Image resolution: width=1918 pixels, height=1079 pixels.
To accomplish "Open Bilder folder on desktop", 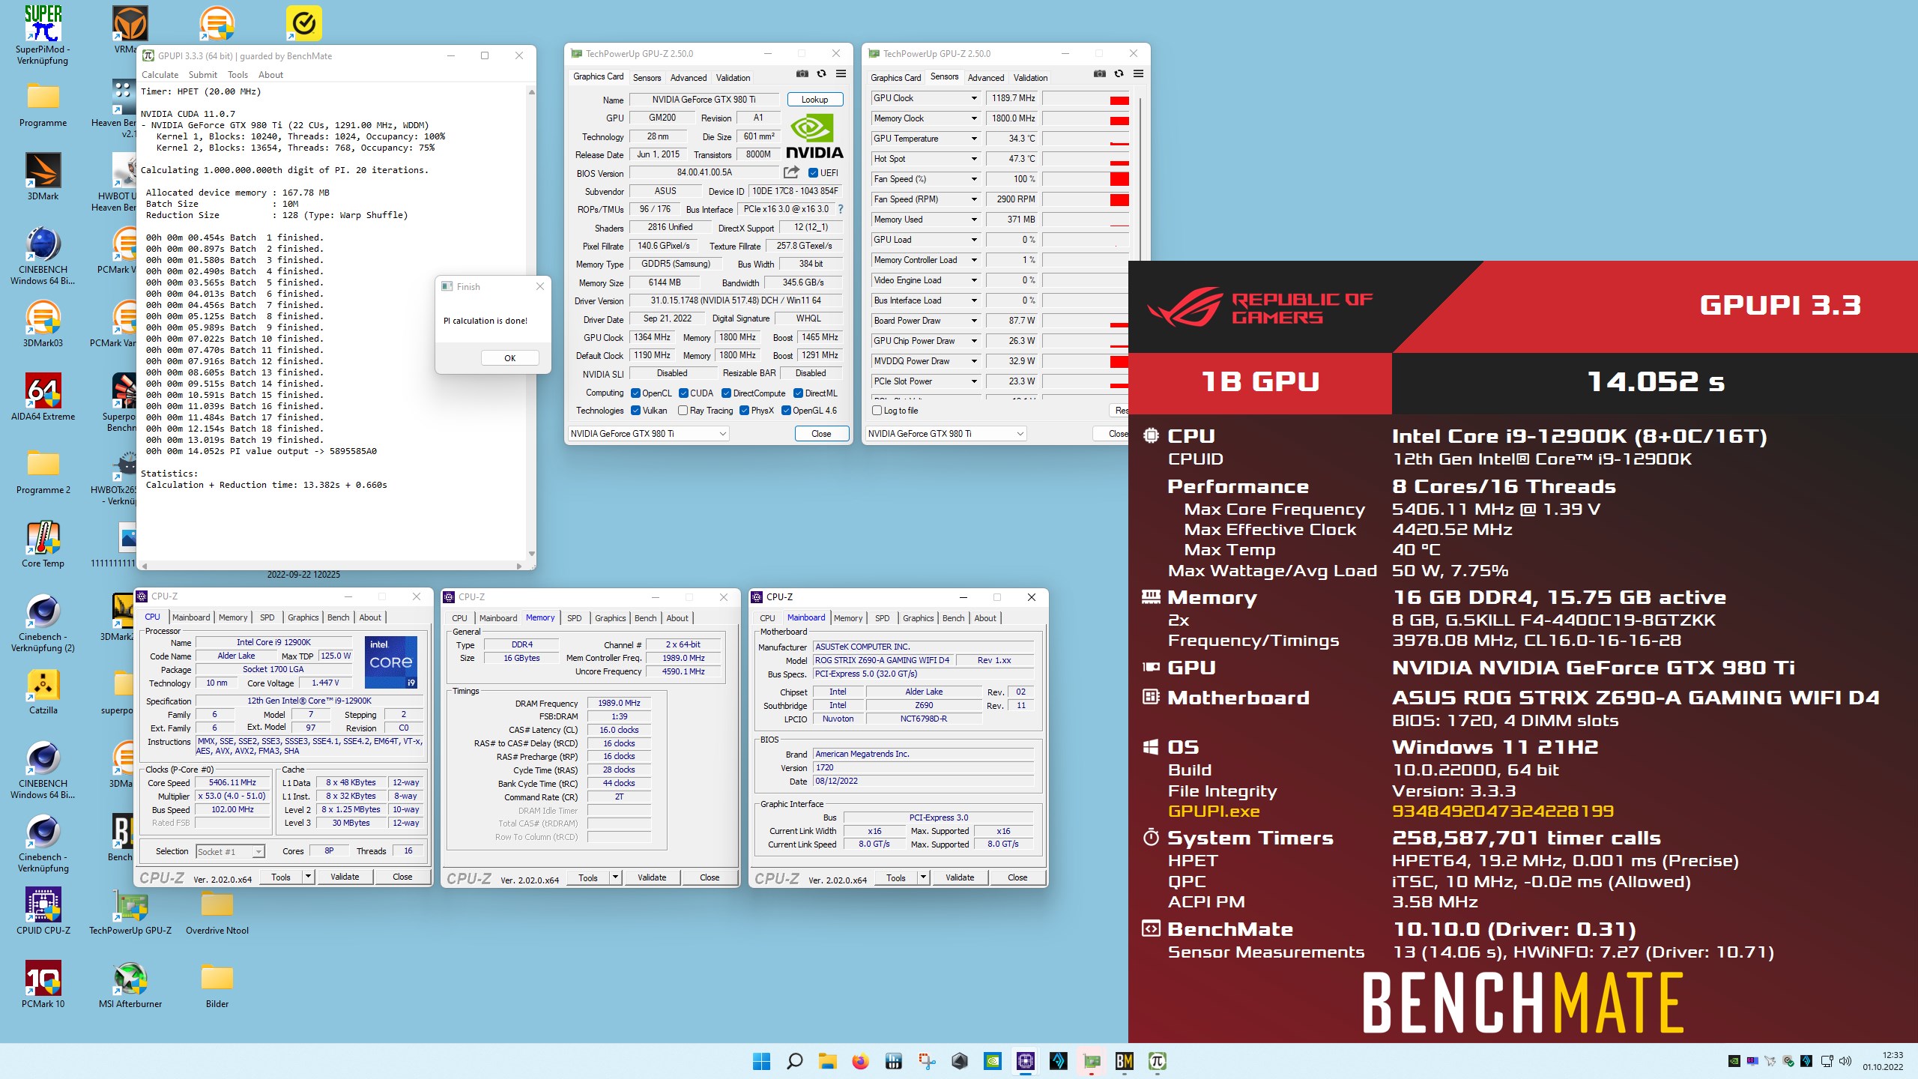I will (217, 985).
